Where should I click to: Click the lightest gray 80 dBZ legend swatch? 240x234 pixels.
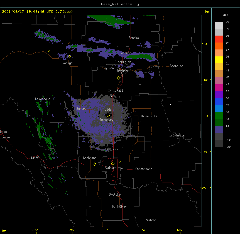click(219, 25)
